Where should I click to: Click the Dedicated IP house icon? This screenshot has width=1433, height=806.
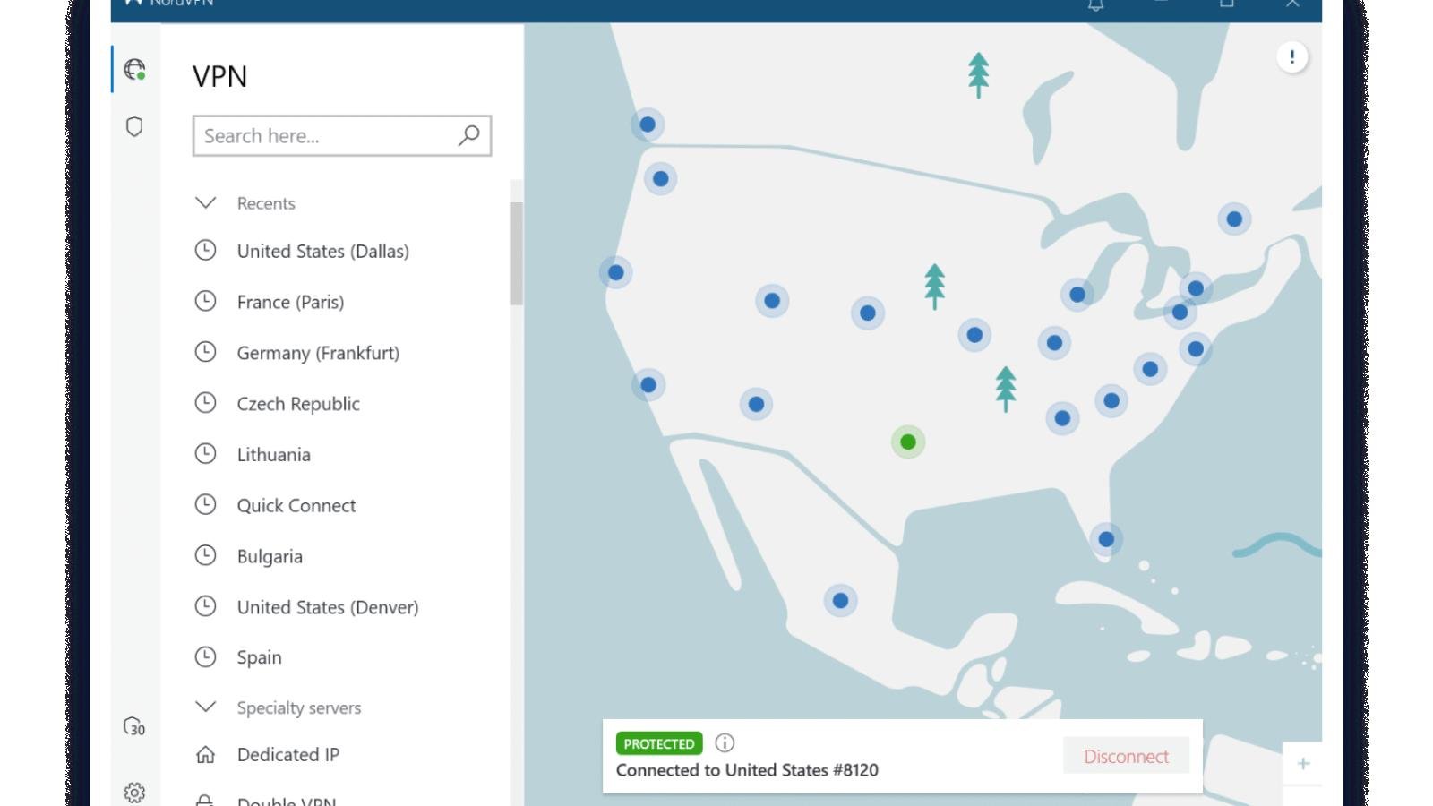(206, 754)
